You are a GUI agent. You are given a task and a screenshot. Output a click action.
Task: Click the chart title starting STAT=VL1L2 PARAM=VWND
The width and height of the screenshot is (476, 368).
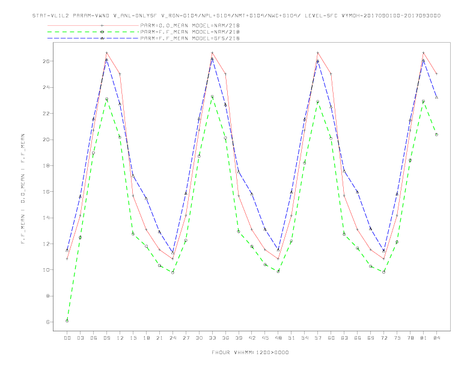[236, 16]
